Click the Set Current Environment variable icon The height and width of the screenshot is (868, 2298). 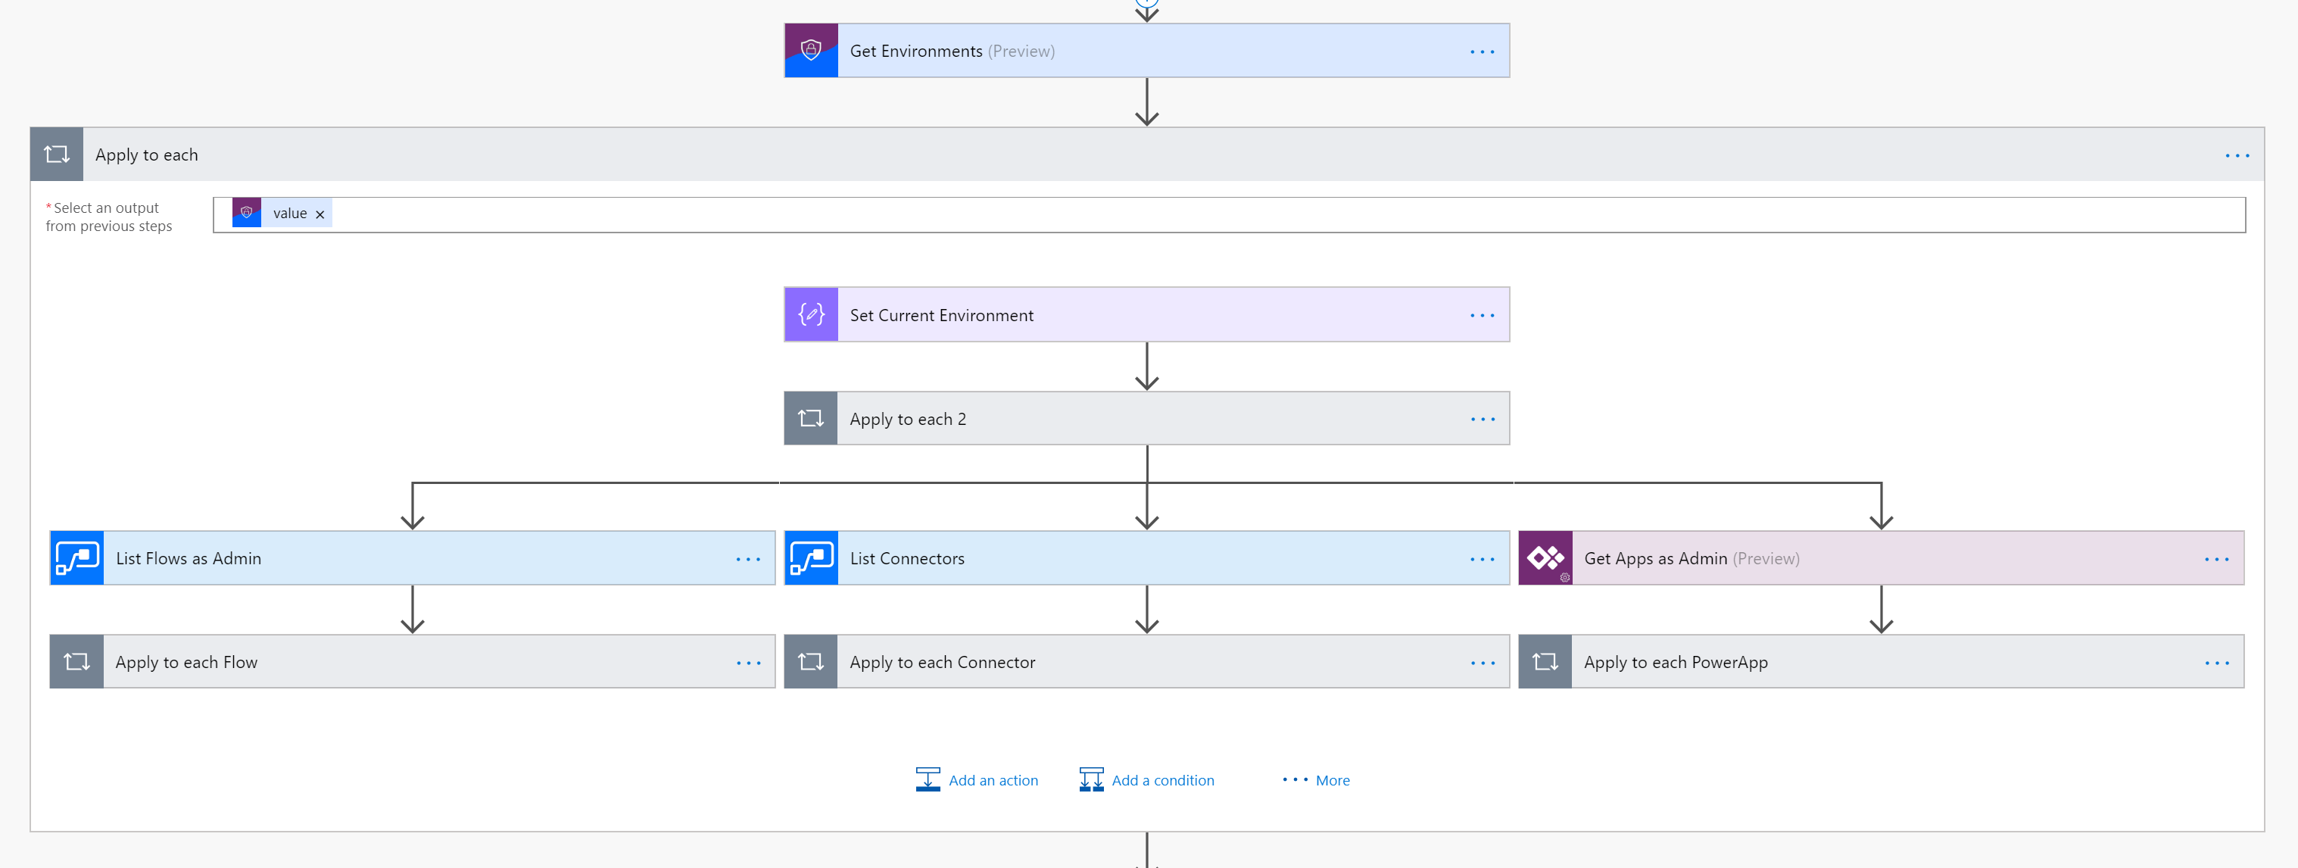click(810, 315)
